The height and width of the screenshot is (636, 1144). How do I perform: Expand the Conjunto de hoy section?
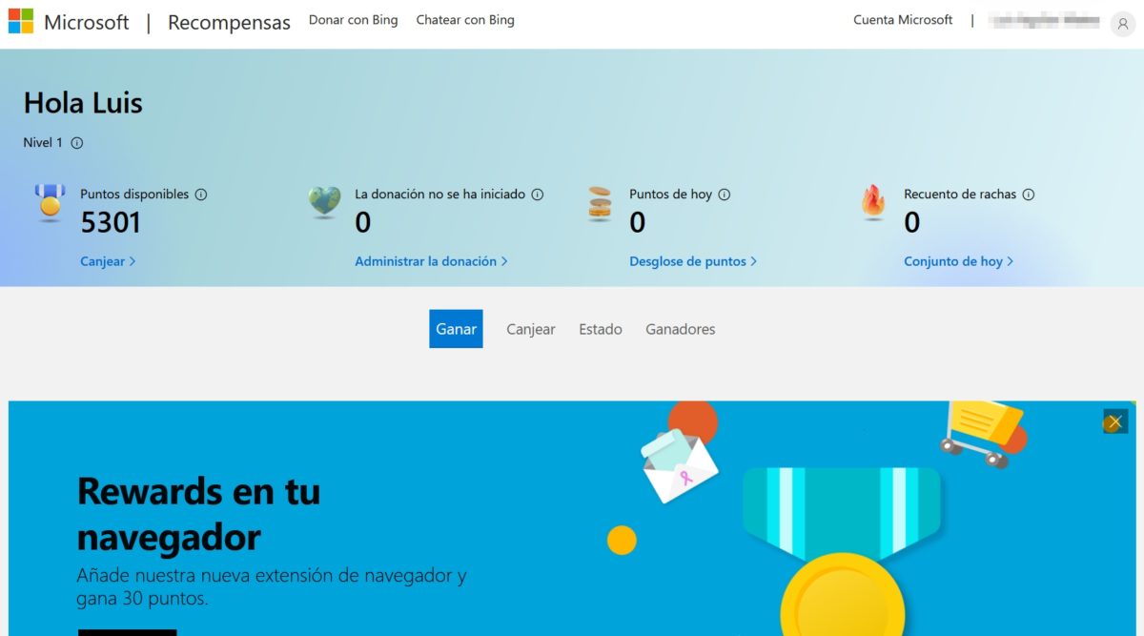[959, 260]
